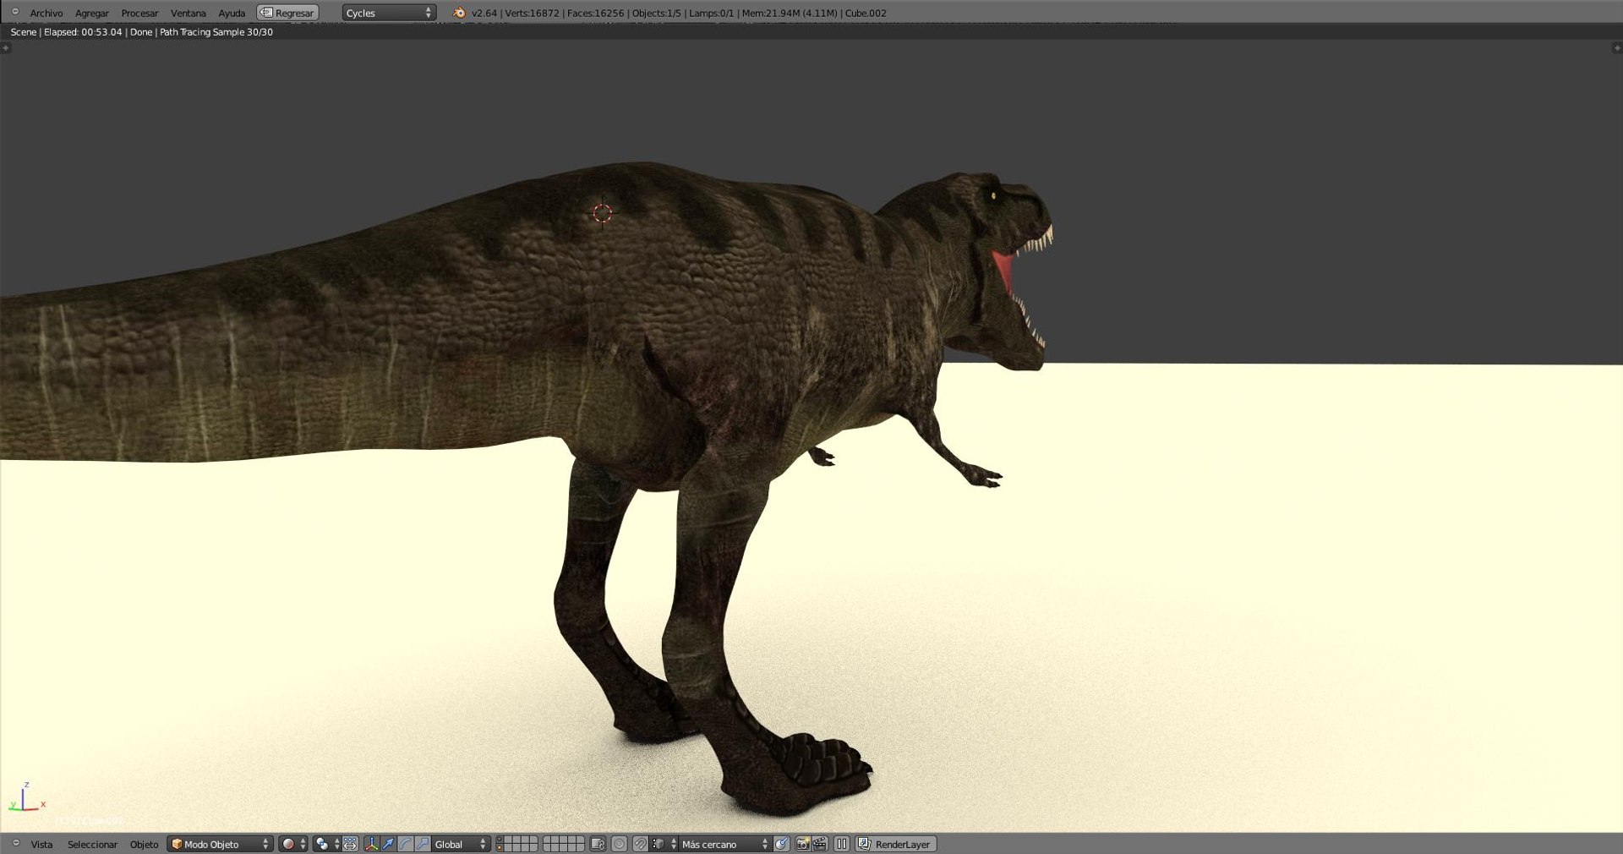Viewport: 1623px width, 854px height.
Task: Open the Objeto menu
Action: tap(144, 844)
